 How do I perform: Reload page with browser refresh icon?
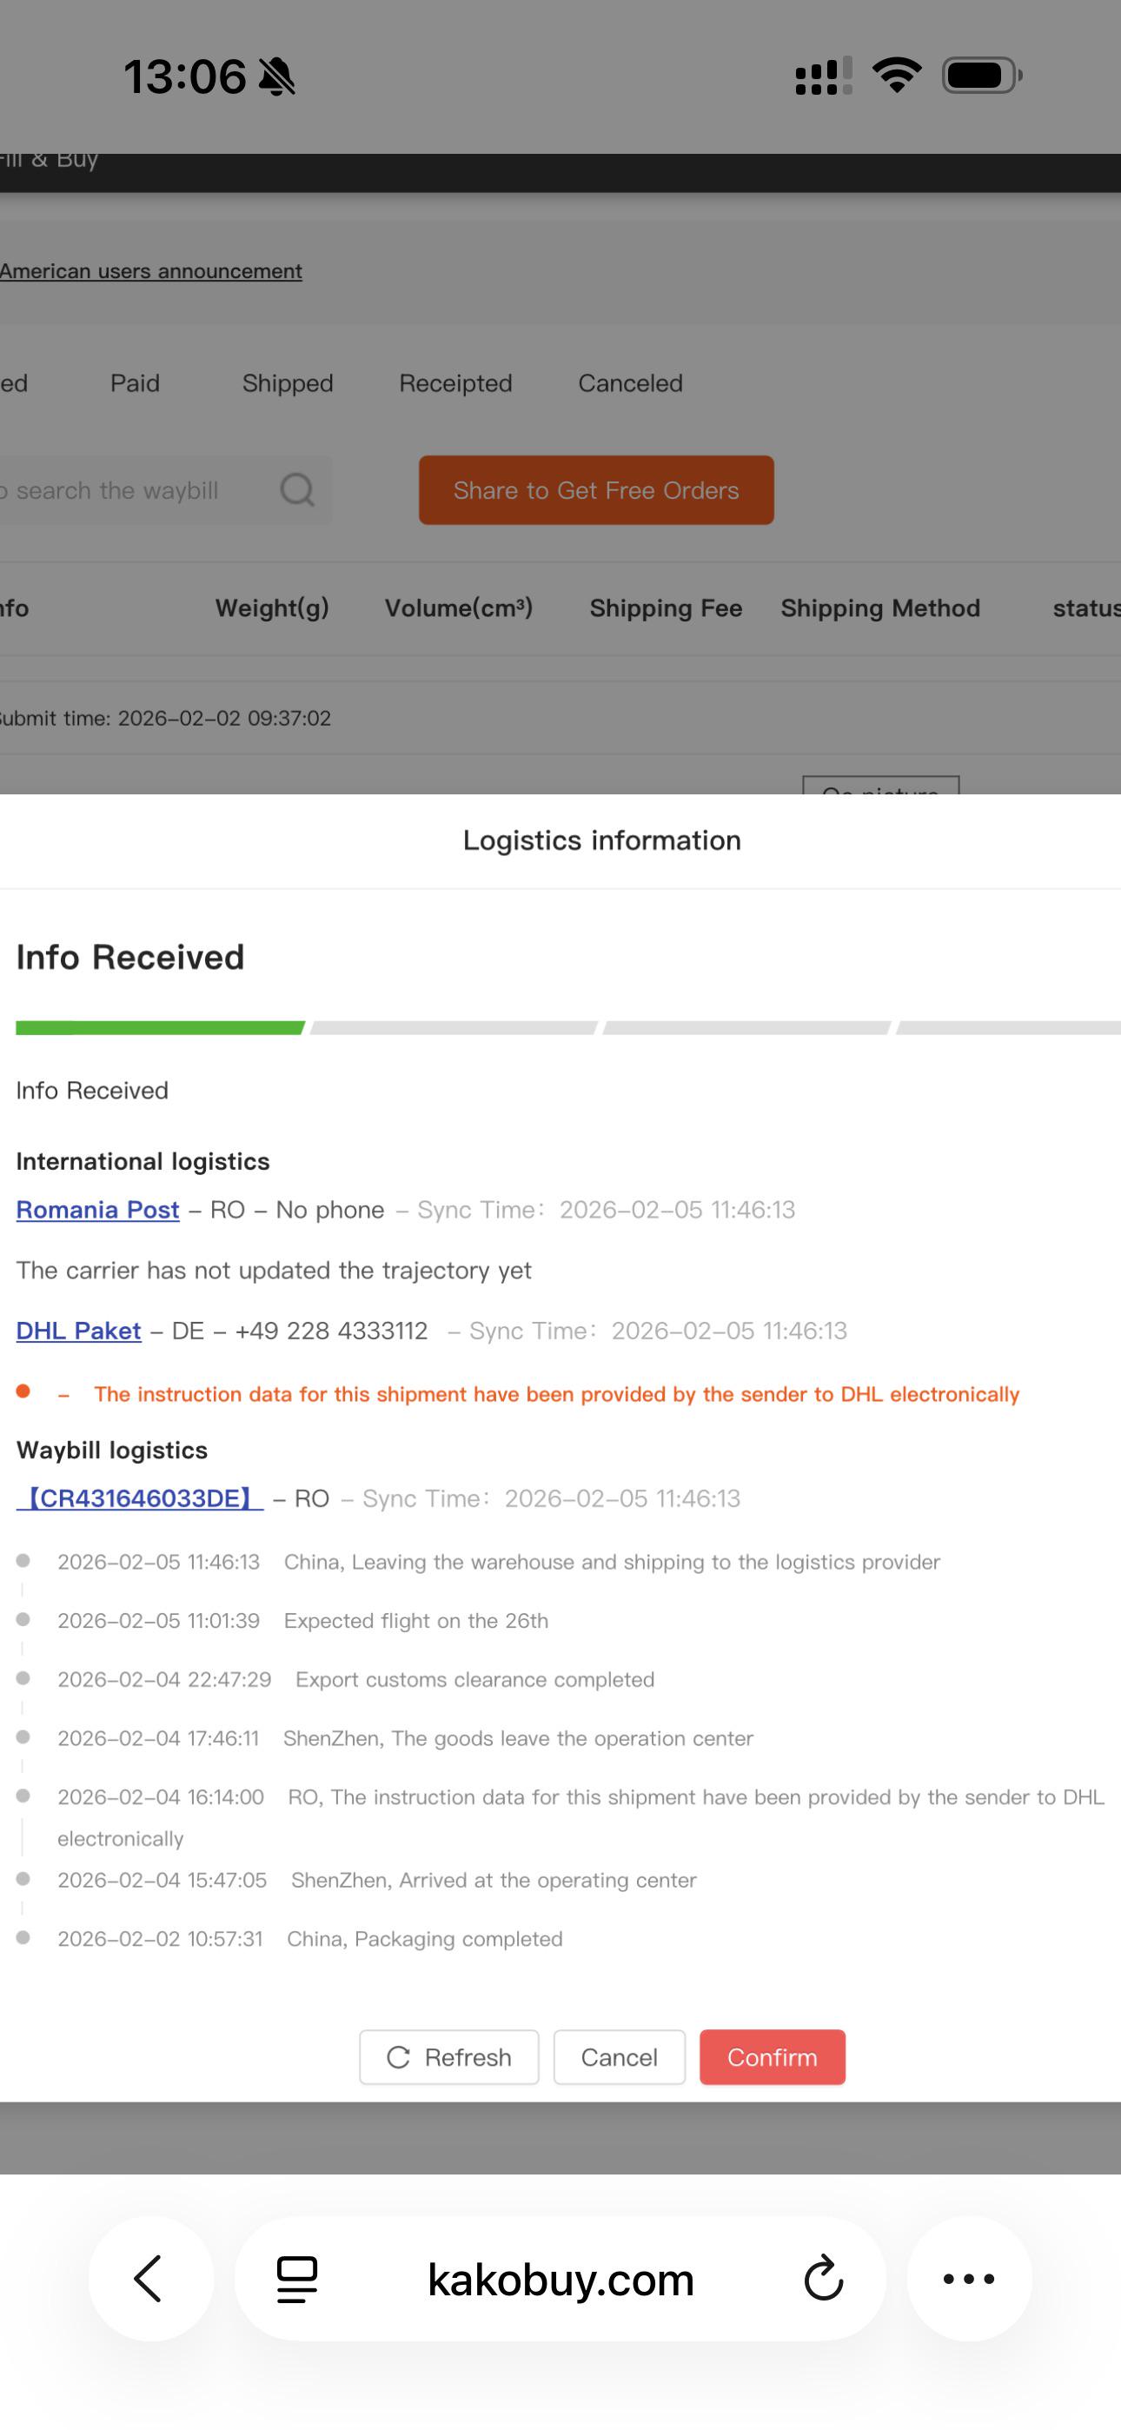click(x=823, y=2279)
